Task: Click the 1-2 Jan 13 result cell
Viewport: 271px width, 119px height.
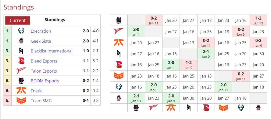Action: (x=258, y=20)
